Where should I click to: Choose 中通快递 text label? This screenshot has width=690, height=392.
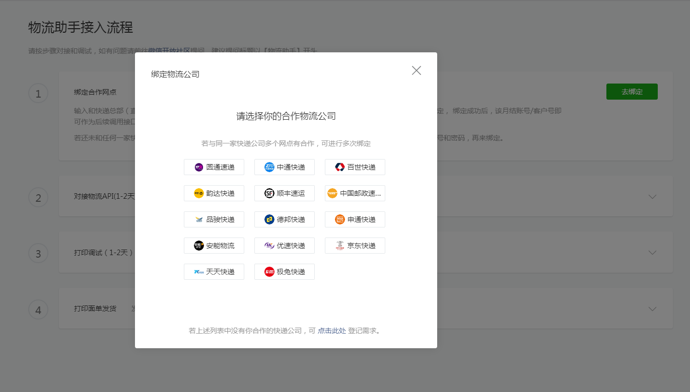point(291,167)
